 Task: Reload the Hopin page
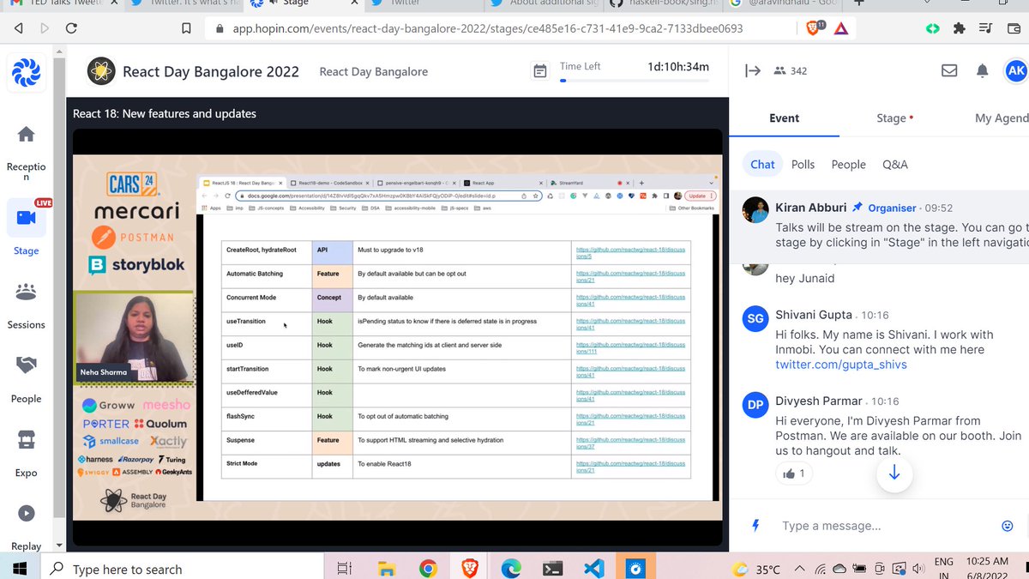[72, 28]
